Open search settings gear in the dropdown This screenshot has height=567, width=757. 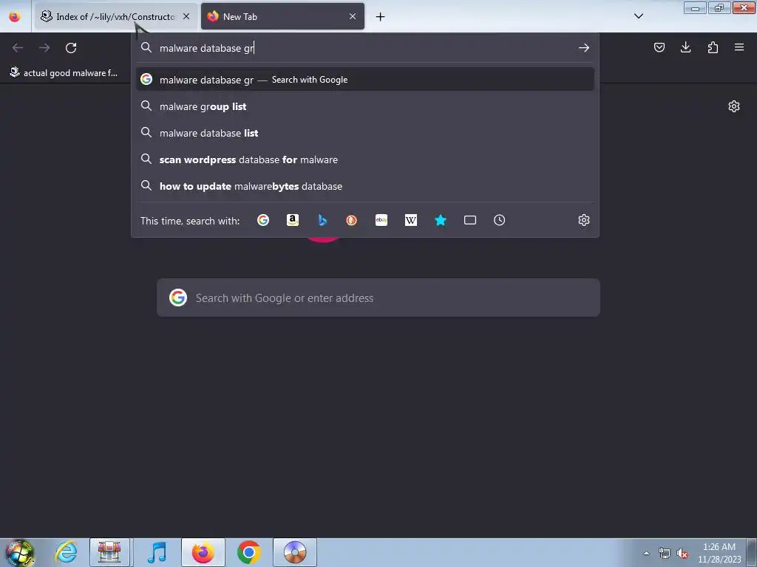pyautogui.click(x=584, y=220)
